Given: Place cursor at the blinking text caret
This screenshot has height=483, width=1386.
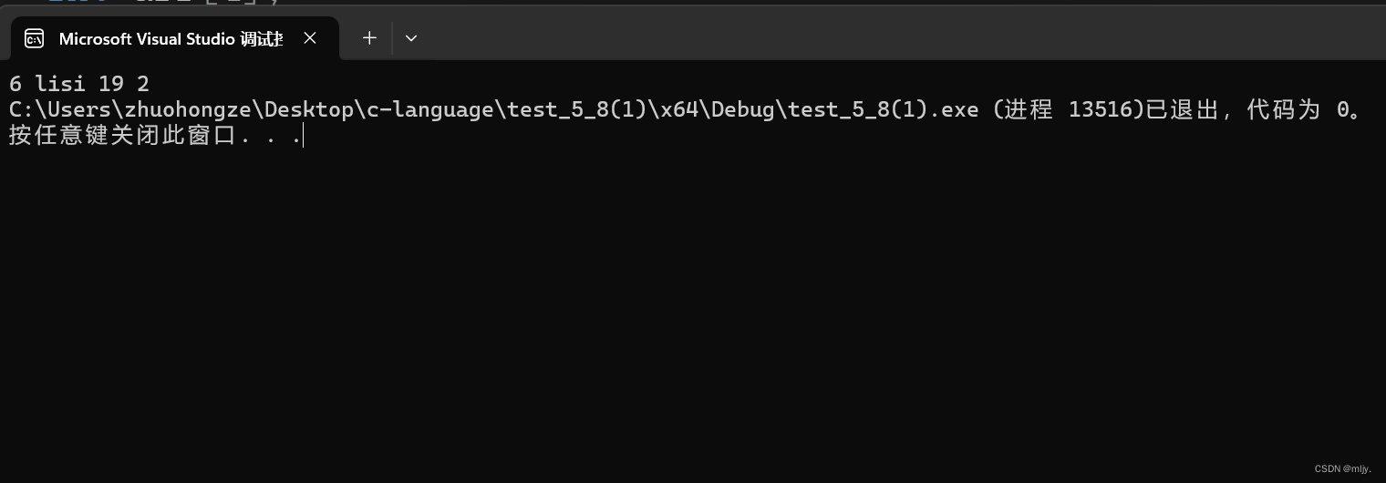Looking at the screenshot, I should point(303,137).
